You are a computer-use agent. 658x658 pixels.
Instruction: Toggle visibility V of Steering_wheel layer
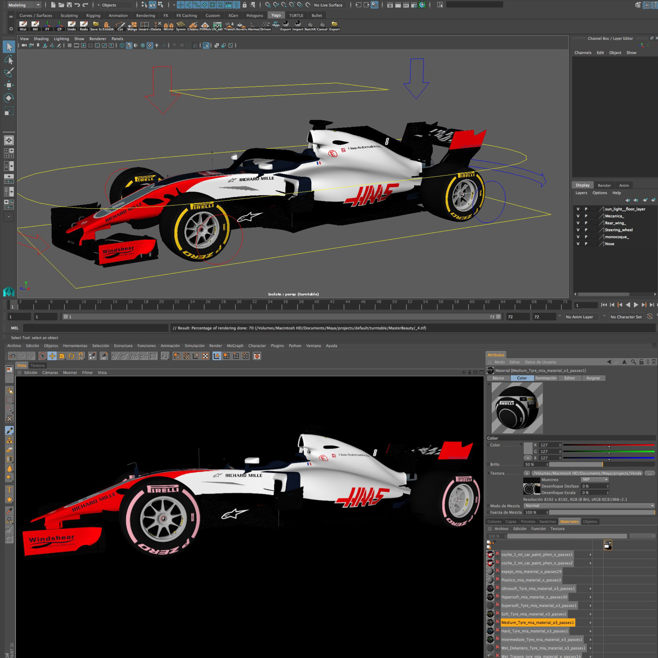coord(578,230)
